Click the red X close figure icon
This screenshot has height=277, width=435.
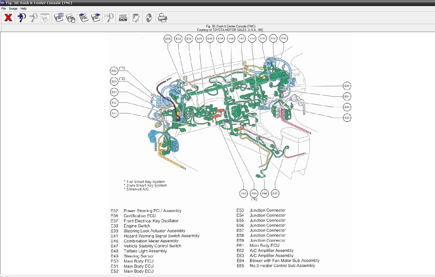8,18
